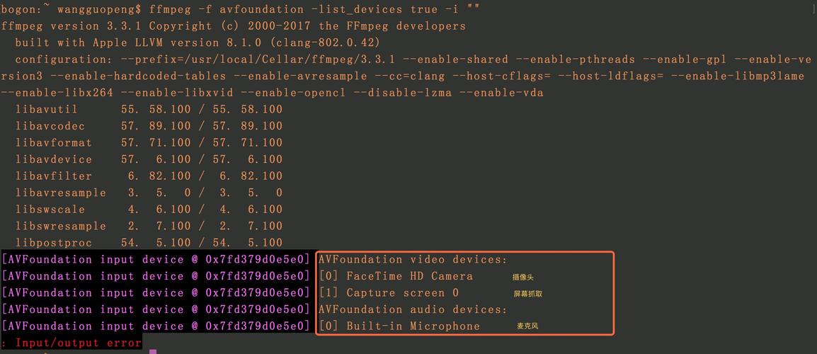Click the libavdevice library name
The image size is (817, 354).
click(x=53, y=160)
